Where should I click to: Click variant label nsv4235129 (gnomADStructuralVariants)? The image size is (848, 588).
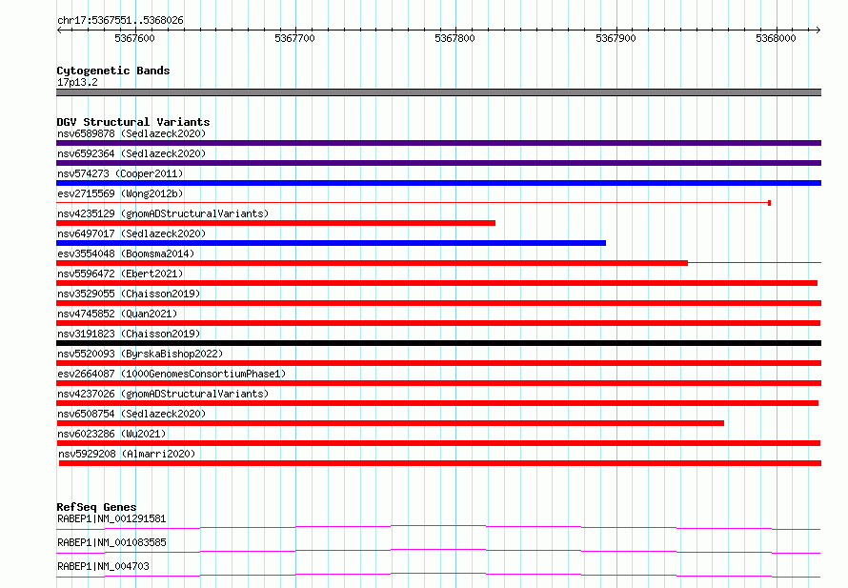(x=163, y=213)
